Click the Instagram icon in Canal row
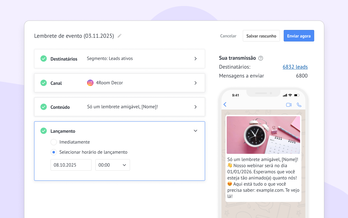Image resolution: width=348 pixels, height=218 pixels. [x=90, y=83]
